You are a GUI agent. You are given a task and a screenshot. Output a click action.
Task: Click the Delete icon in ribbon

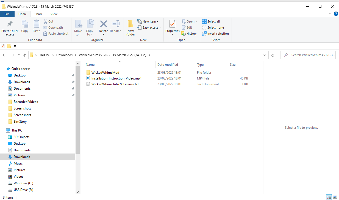point(103,24)
